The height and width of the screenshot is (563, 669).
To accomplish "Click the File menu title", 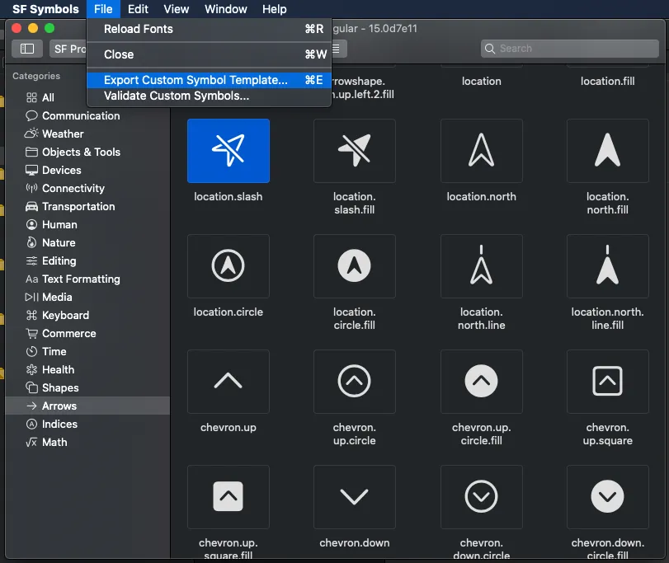I will point(103,9).
